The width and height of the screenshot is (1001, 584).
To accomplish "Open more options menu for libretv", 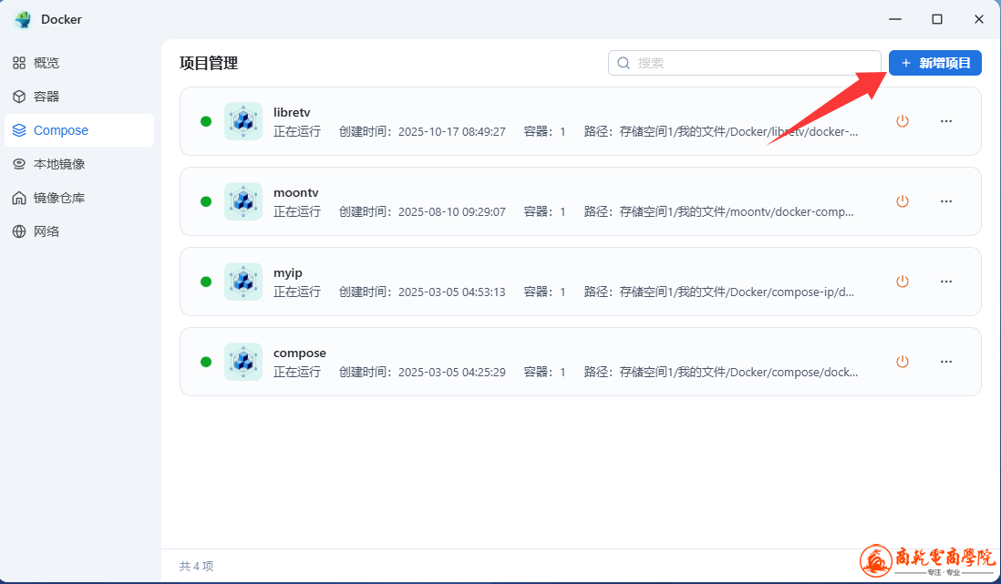I will 946,121.
